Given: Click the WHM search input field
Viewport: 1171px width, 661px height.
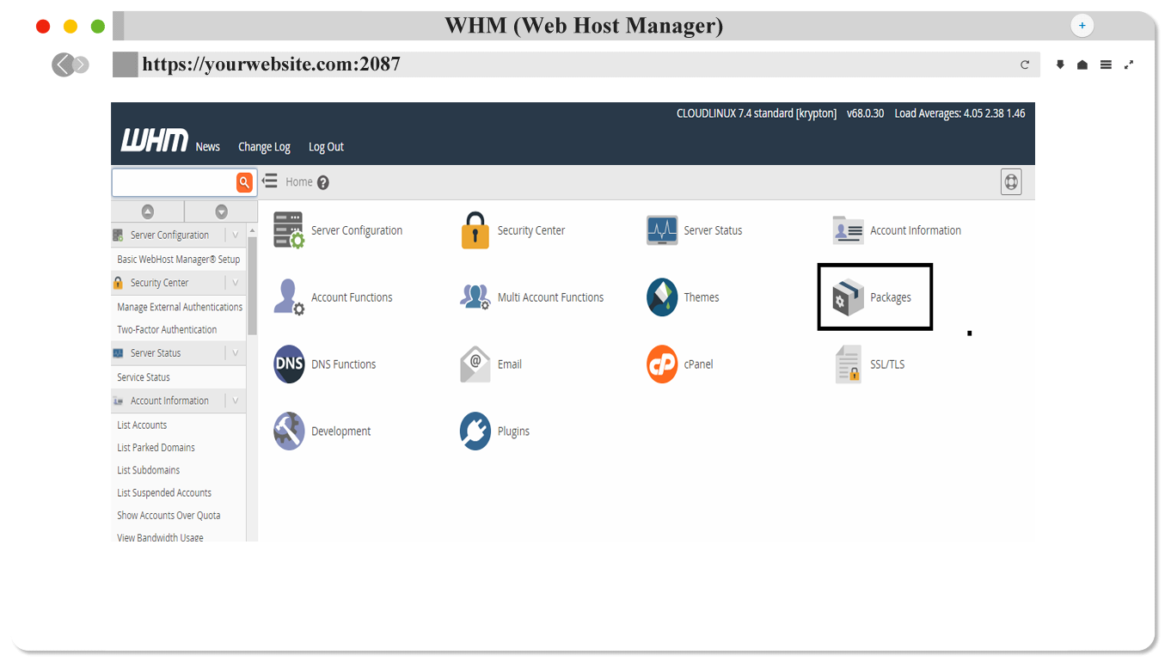Looking at the screenshot, I should coord(174,182).
